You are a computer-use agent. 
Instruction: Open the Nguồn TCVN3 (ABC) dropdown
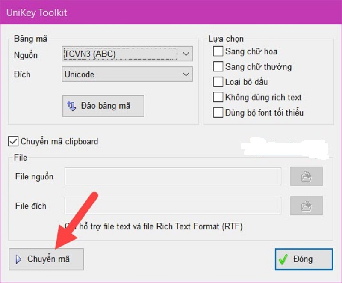[127, 54]
